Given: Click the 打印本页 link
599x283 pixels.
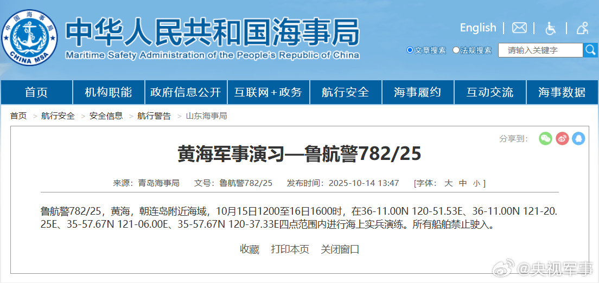Looking at the screenshot, I should (x=290, y=249).
